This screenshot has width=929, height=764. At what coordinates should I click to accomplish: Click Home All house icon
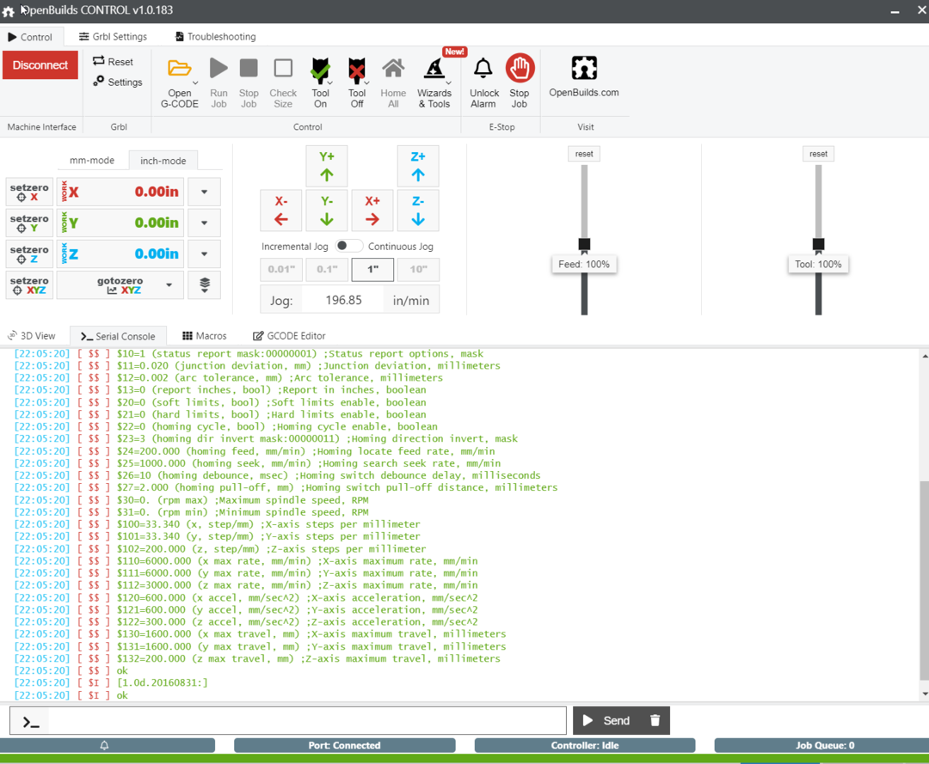click(x=393, y=69)
